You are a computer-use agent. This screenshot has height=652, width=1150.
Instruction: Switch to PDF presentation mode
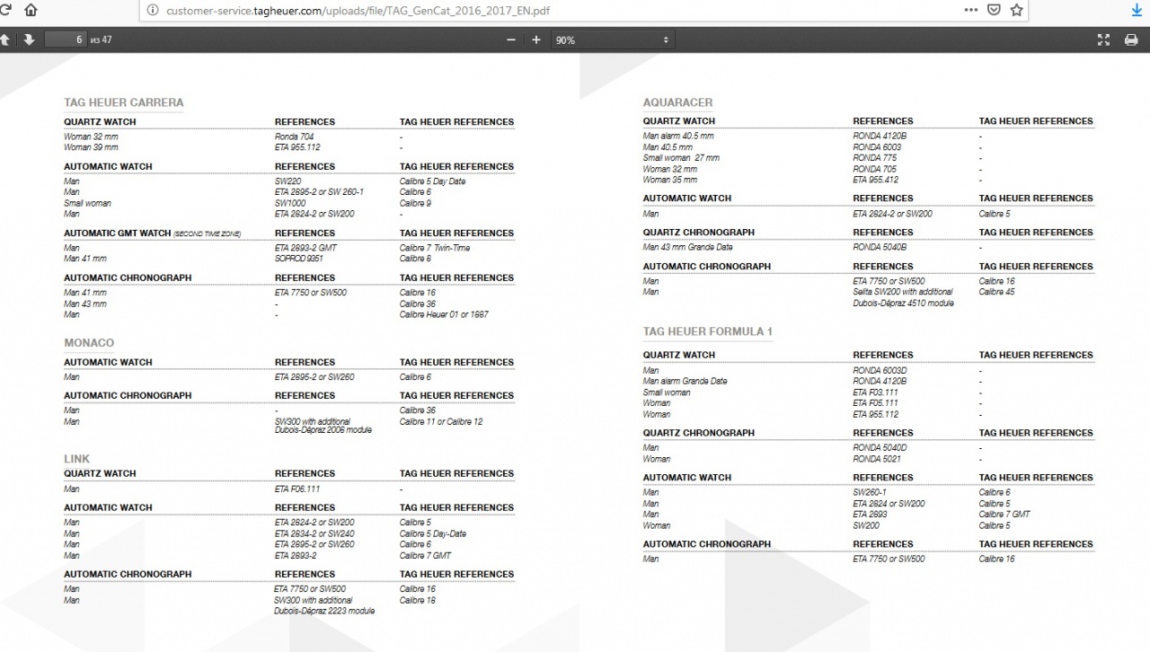1104,40
